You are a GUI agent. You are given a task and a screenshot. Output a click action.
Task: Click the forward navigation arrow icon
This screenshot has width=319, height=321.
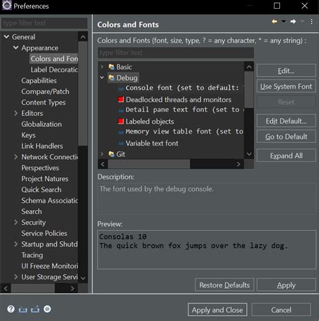point(293,21)
